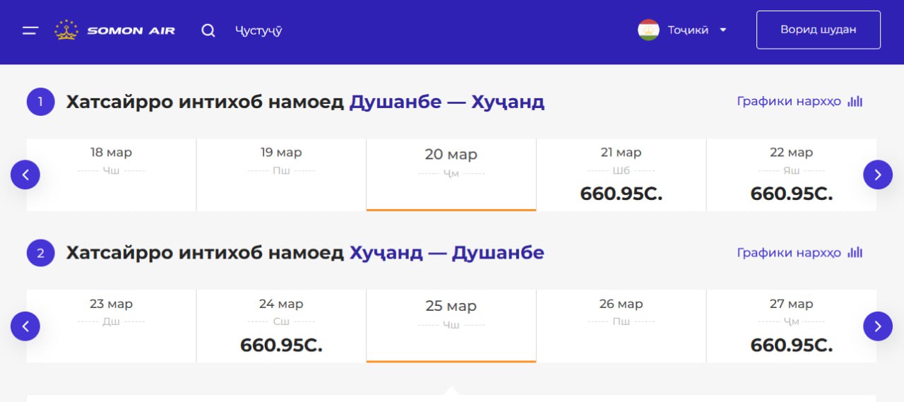
Task: Click the Tajikistan flag icon
Action: 648,30
